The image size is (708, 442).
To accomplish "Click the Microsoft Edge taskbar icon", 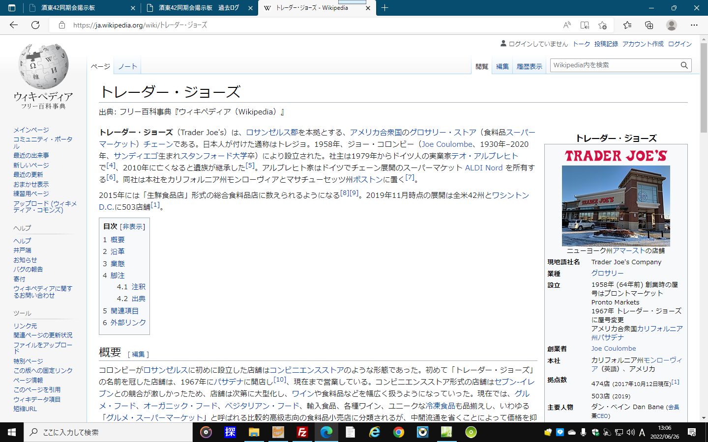I will pyautogui.click(x=326, y=432).
